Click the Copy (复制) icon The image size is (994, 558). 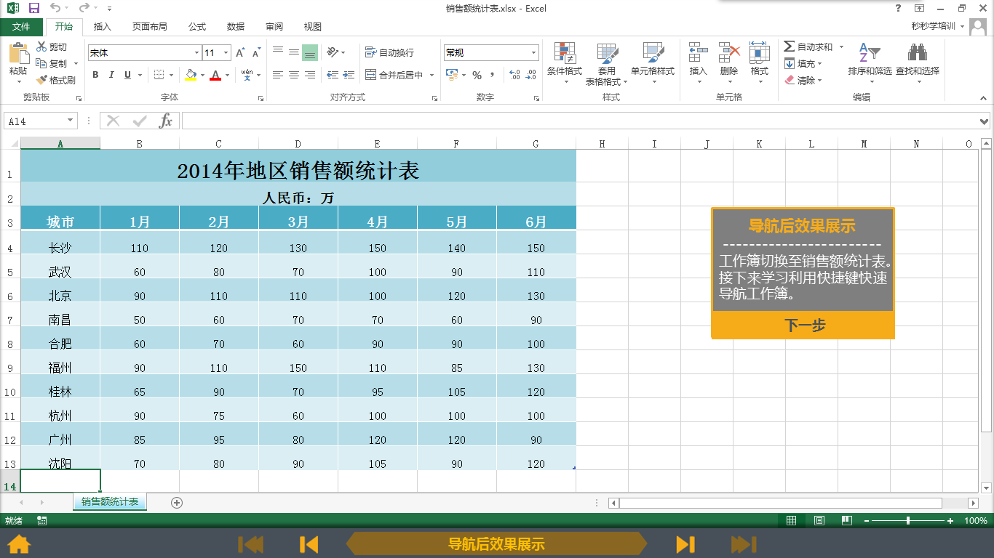(x=41, y=63)
